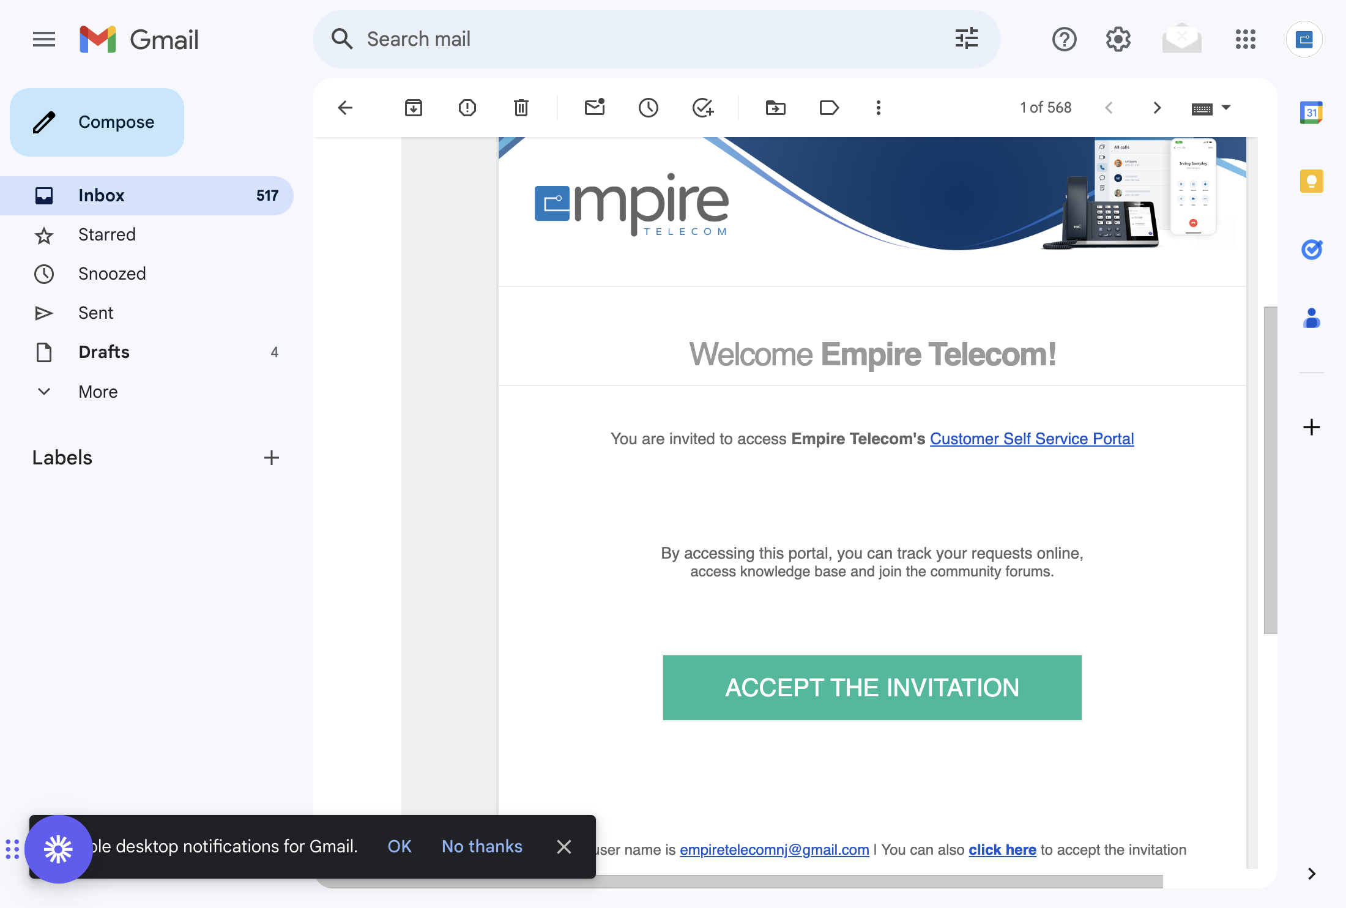Show search options filter icon
1346x908 pixels.
coord(967,39)
